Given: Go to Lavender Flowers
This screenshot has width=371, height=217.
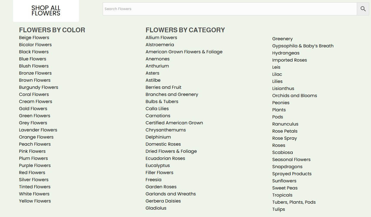Looking at the screenshot, I should click(38, 130).
